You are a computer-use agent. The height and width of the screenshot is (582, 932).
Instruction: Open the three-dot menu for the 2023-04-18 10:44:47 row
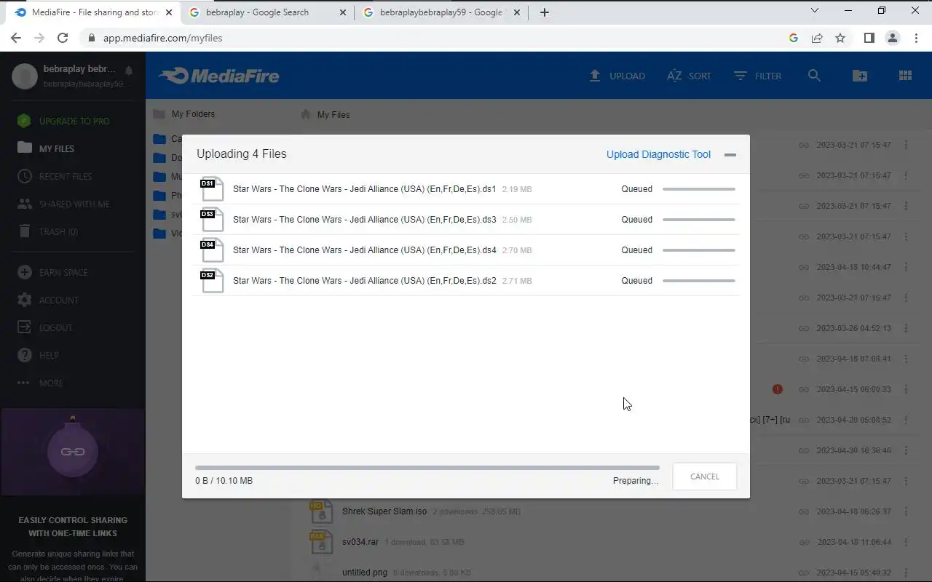[906, 267]
